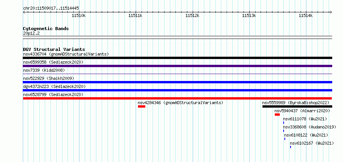Click the blue tick under nsv6108122
Viewport: 343px width, 162px height.
click(284, 139)
